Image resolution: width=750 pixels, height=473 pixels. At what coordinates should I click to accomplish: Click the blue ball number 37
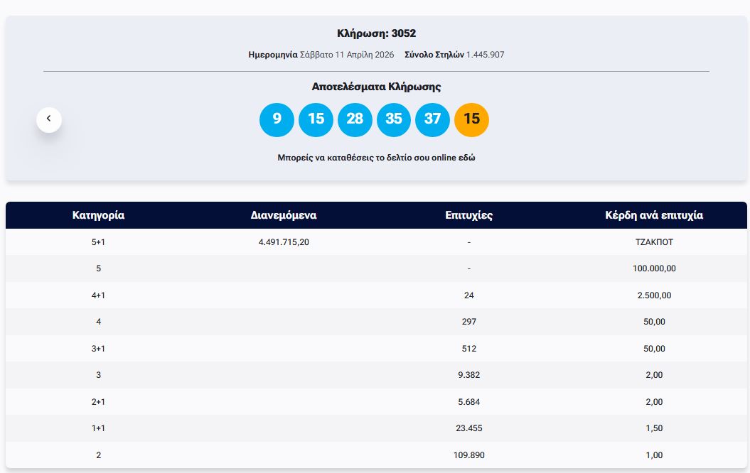pyautogui.click(x=432, y=119)
